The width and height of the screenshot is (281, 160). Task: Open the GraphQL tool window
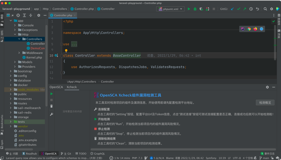pyautogui.click(x=98, y=154)
